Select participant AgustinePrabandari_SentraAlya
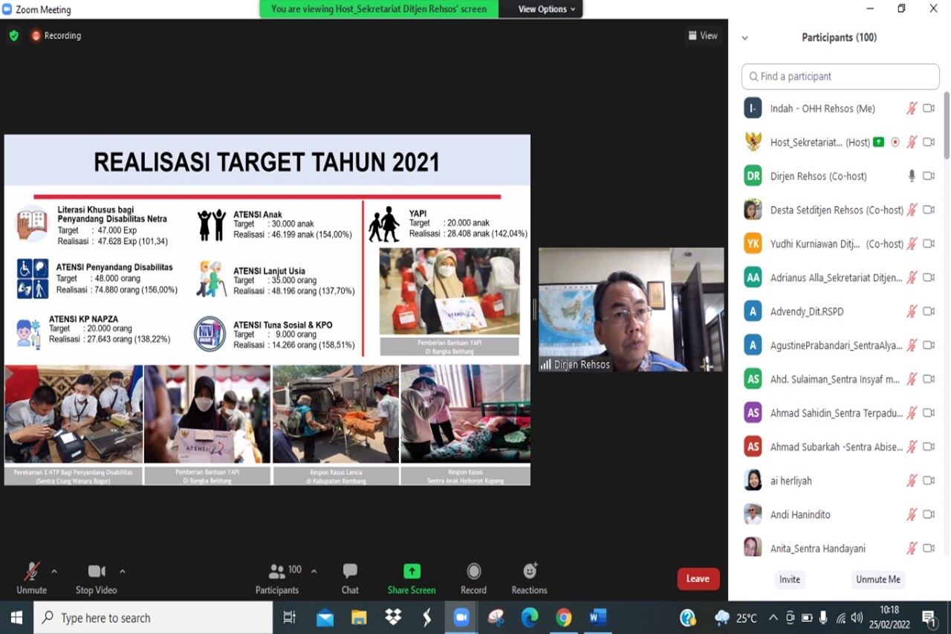Screen dimensions: 951x634 click(840, 345)
